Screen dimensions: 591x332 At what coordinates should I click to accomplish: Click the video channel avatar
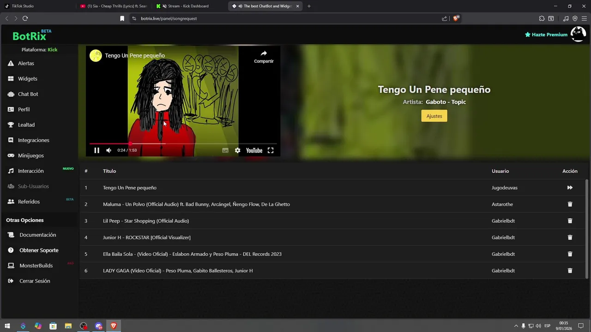pos(96,55)
